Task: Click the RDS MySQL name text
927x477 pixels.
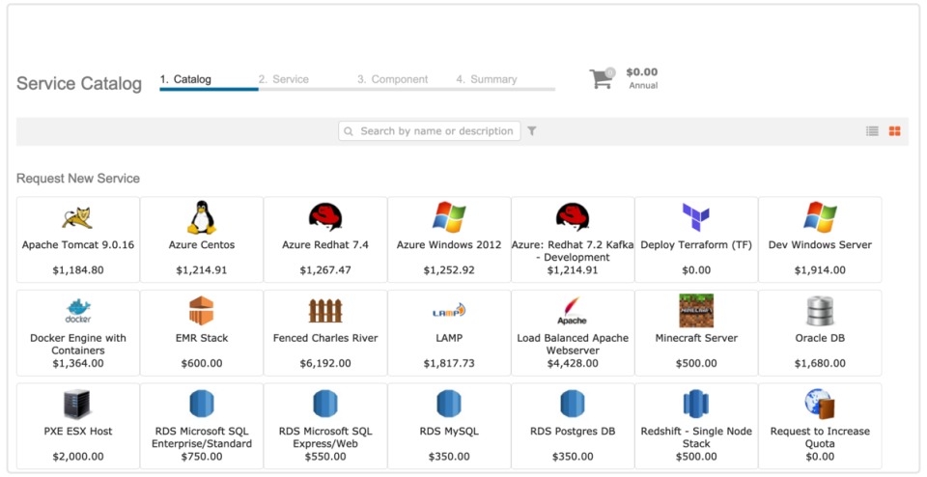Action: click(x=449, y=432)
